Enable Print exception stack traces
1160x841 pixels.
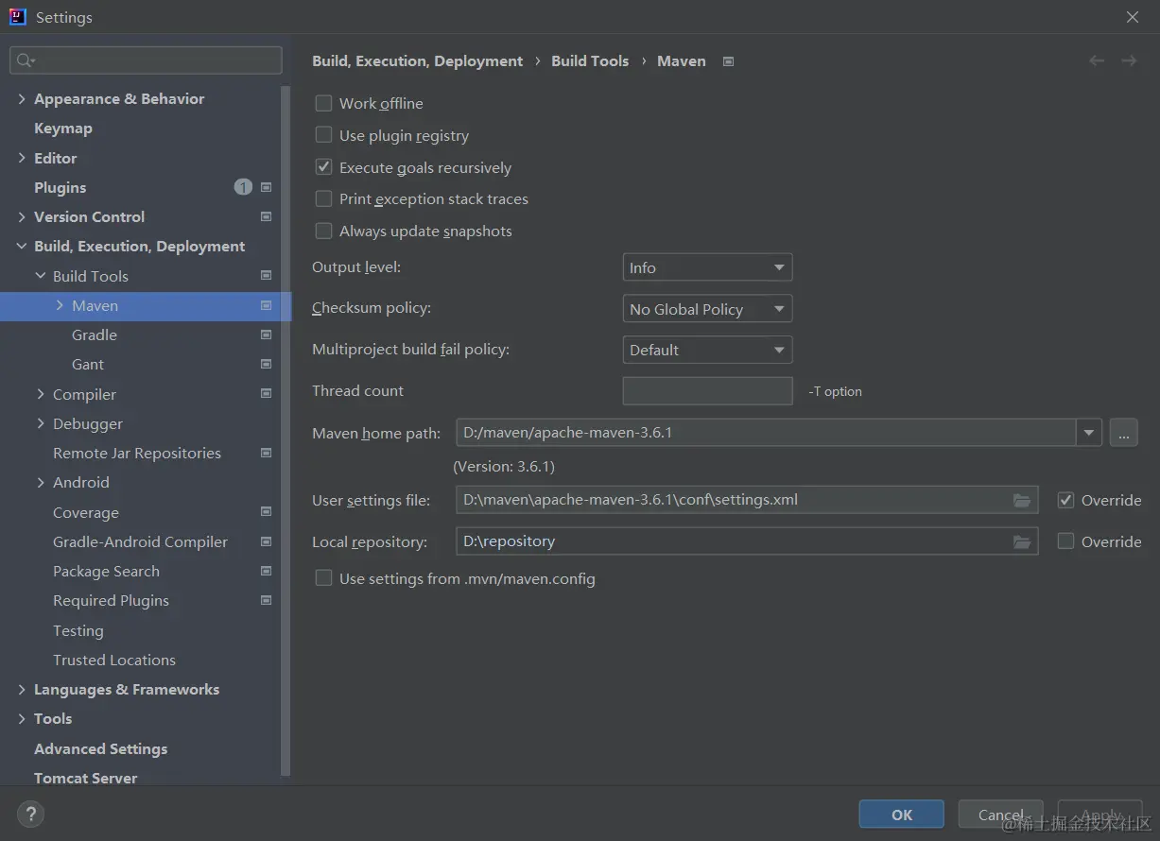(323, 198)
